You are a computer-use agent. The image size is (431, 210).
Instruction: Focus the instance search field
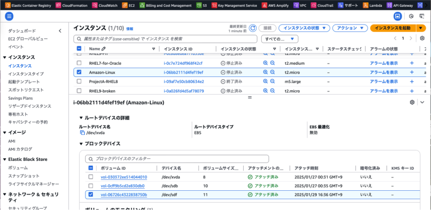[x=165, y=39]
